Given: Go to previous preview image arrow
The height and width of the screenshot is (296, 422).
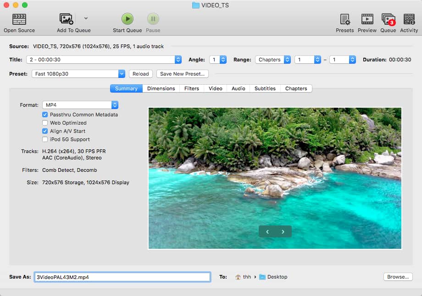Looking at the screenshot, I should 267,232.
